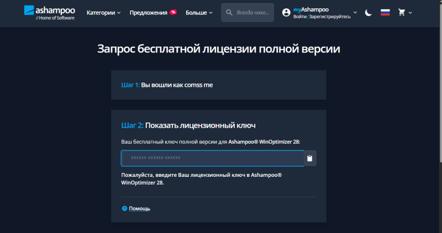
Task: Expand the Категории menu
Action: point(103,13)
